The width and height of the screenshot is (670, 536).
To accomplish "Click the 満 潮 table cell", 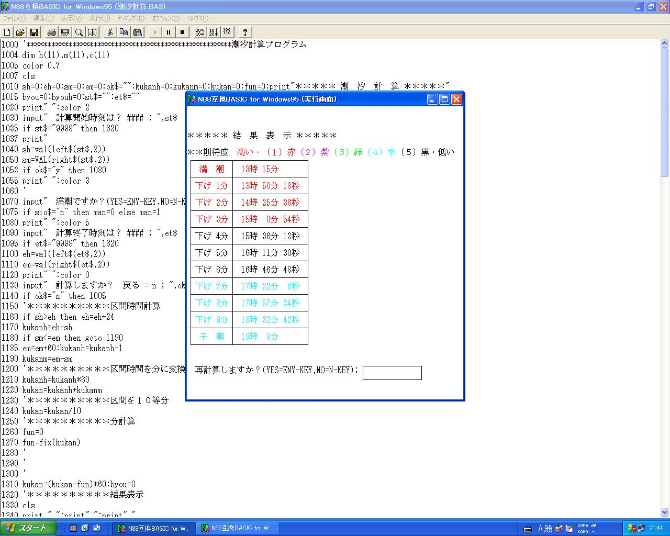I will pos(211,169).
